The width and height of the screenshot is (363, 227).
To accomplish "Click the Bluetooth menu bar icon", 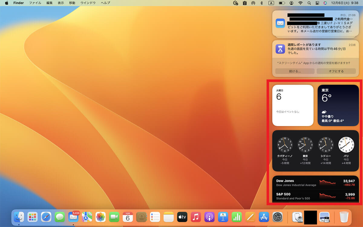I will tap(262, 3).
